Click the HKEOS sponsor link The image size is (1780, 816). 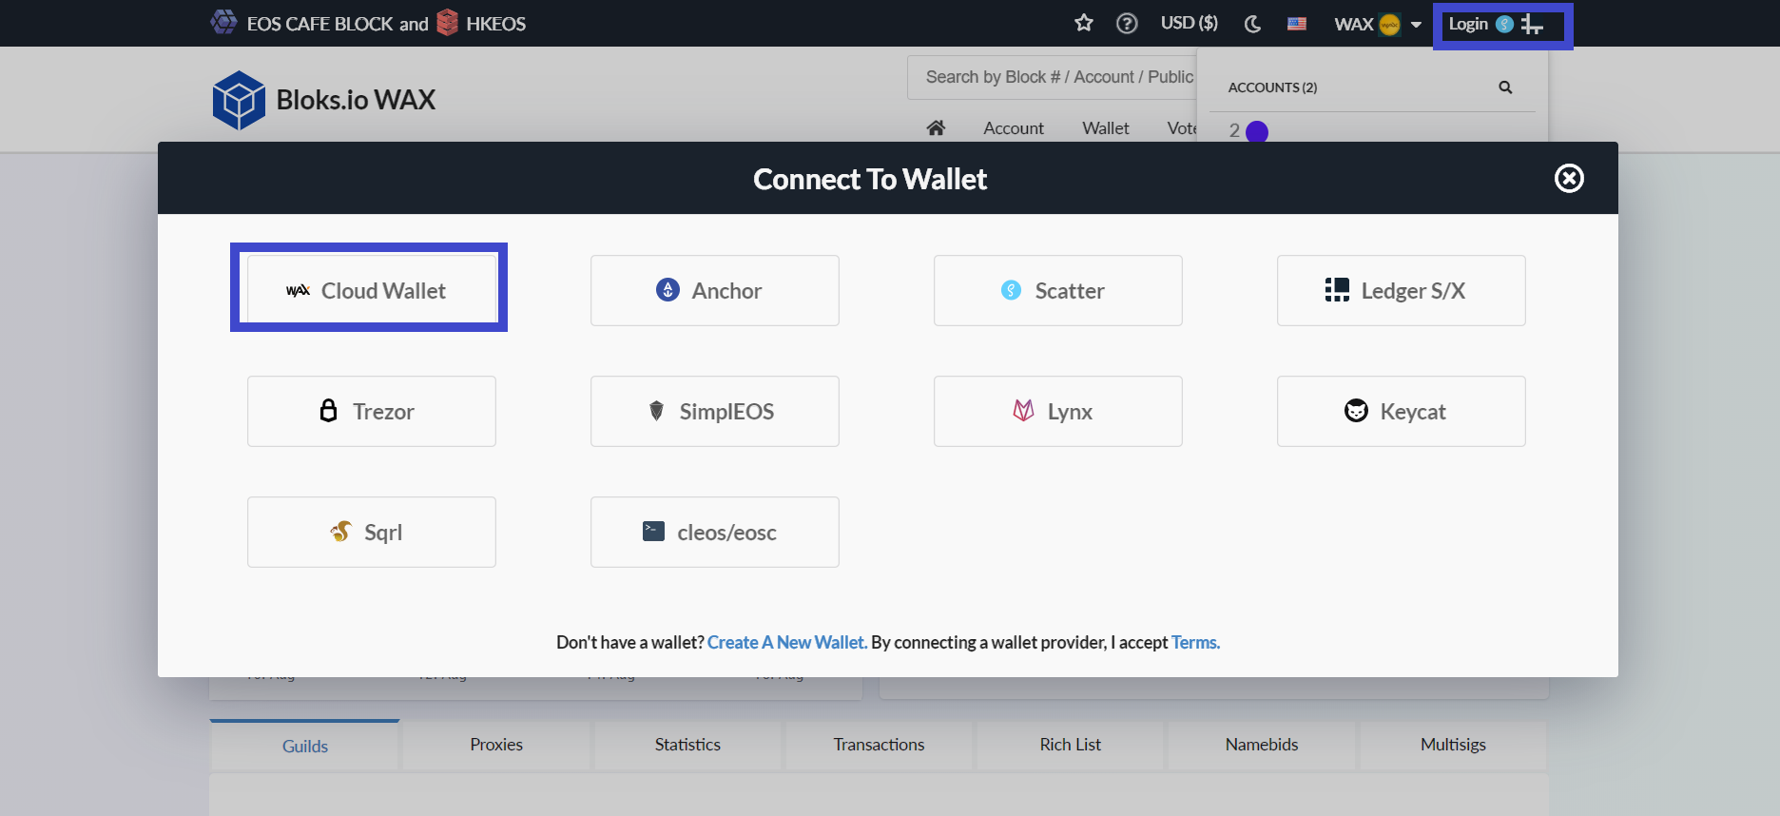(x=495, y=24)
